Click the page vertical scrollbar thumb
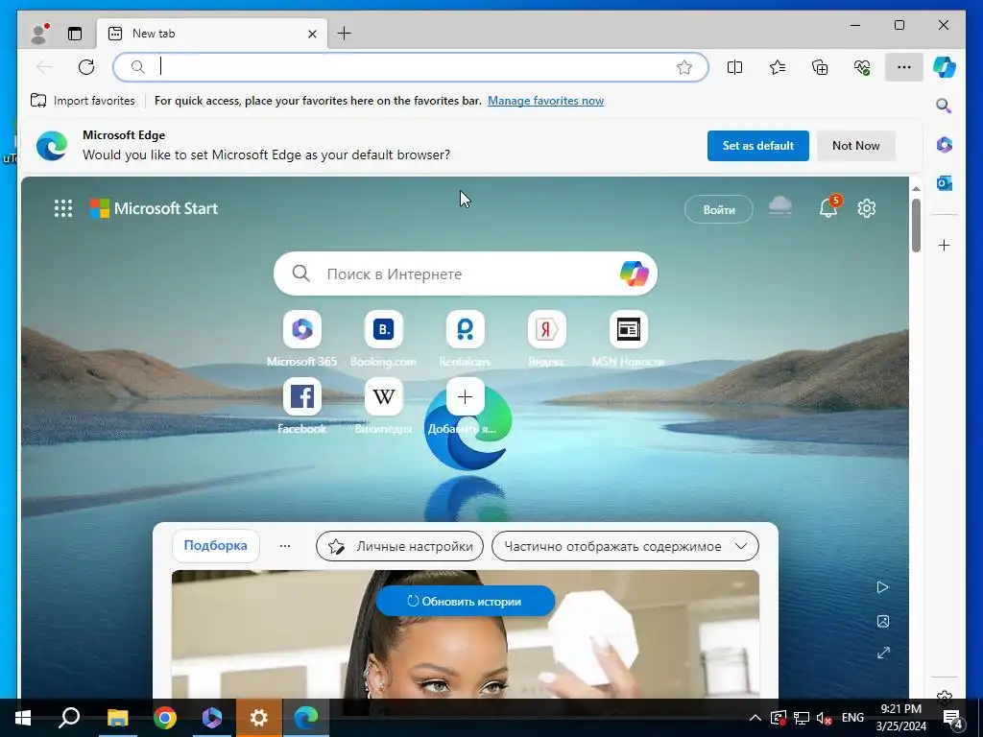Viewport: 983px width, 737px height. tap(916, 226)
